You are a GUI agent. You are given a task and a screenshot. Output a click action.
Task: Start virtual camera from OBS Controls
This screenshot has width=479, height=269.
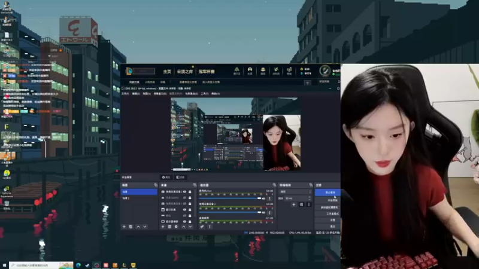(x=328, y=207)
